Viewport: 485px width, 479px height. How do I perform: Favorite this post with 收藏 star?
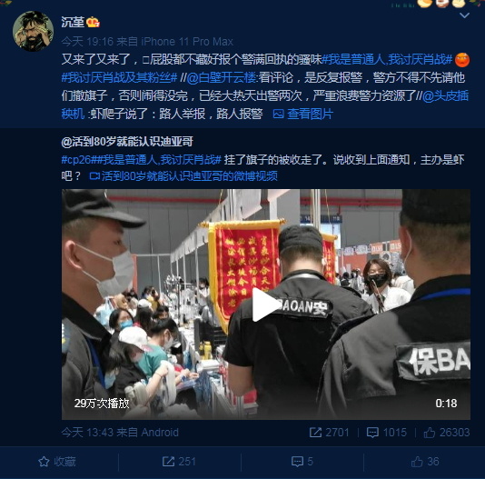tap(57, 462)
